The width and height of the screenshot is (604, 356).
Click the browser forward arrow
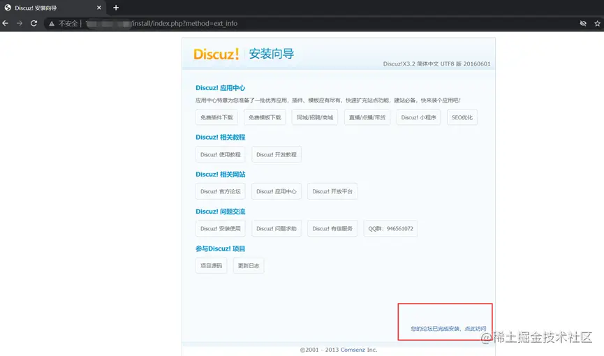click(20, 24)
